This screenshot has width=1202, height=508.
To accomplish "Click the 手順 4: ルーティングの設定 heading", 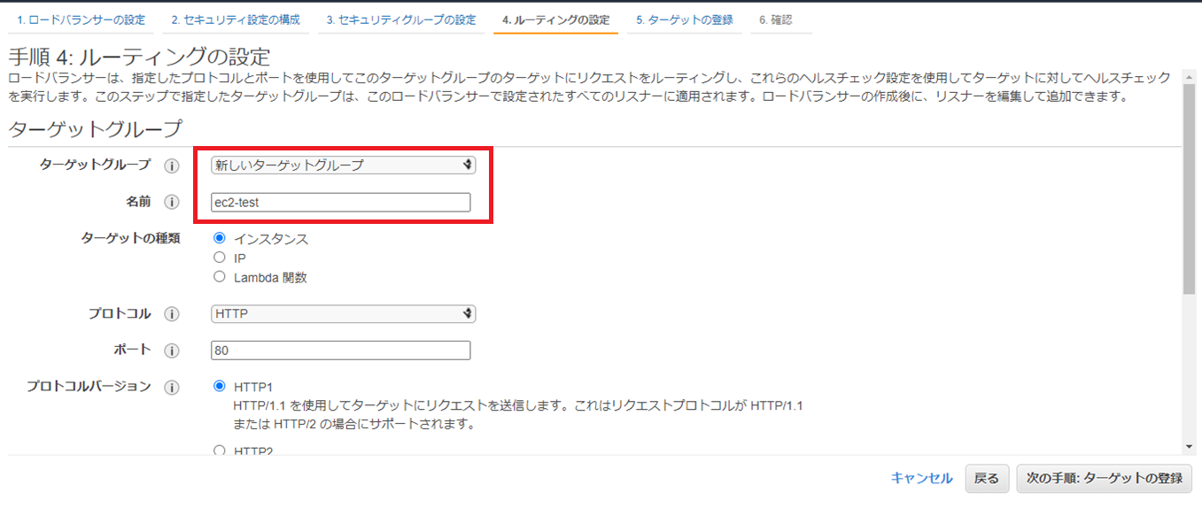I will pos(139,57).
